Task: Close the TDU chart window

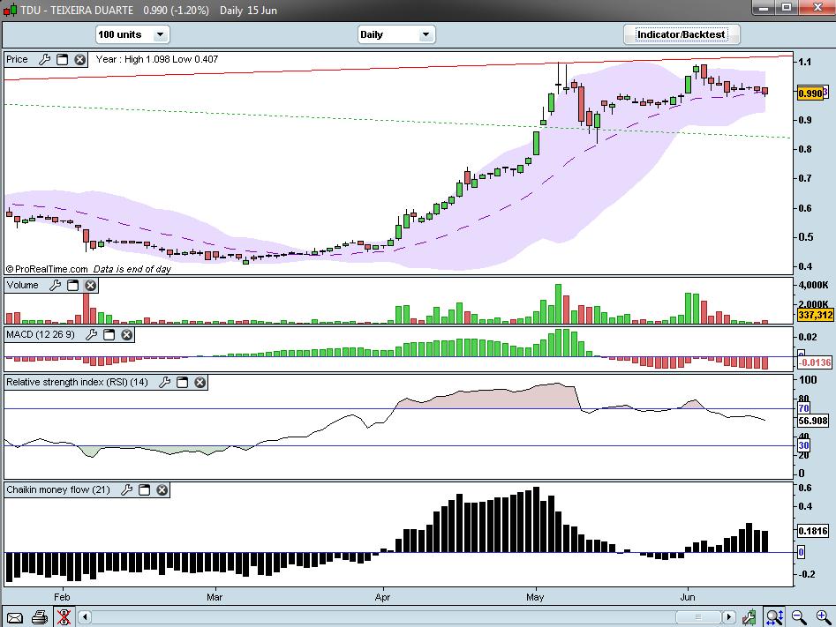Action: coord(817,7)
